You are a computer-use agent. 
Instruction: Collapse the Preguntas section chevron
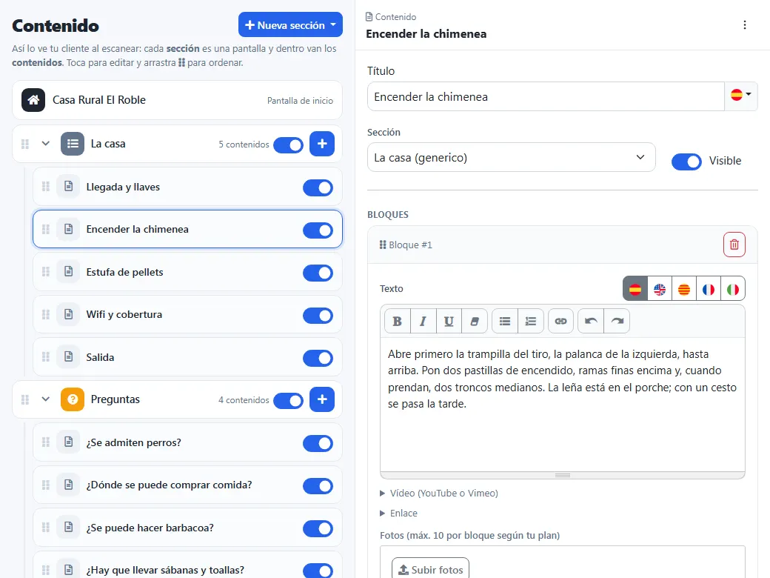(x=46, y=399)
